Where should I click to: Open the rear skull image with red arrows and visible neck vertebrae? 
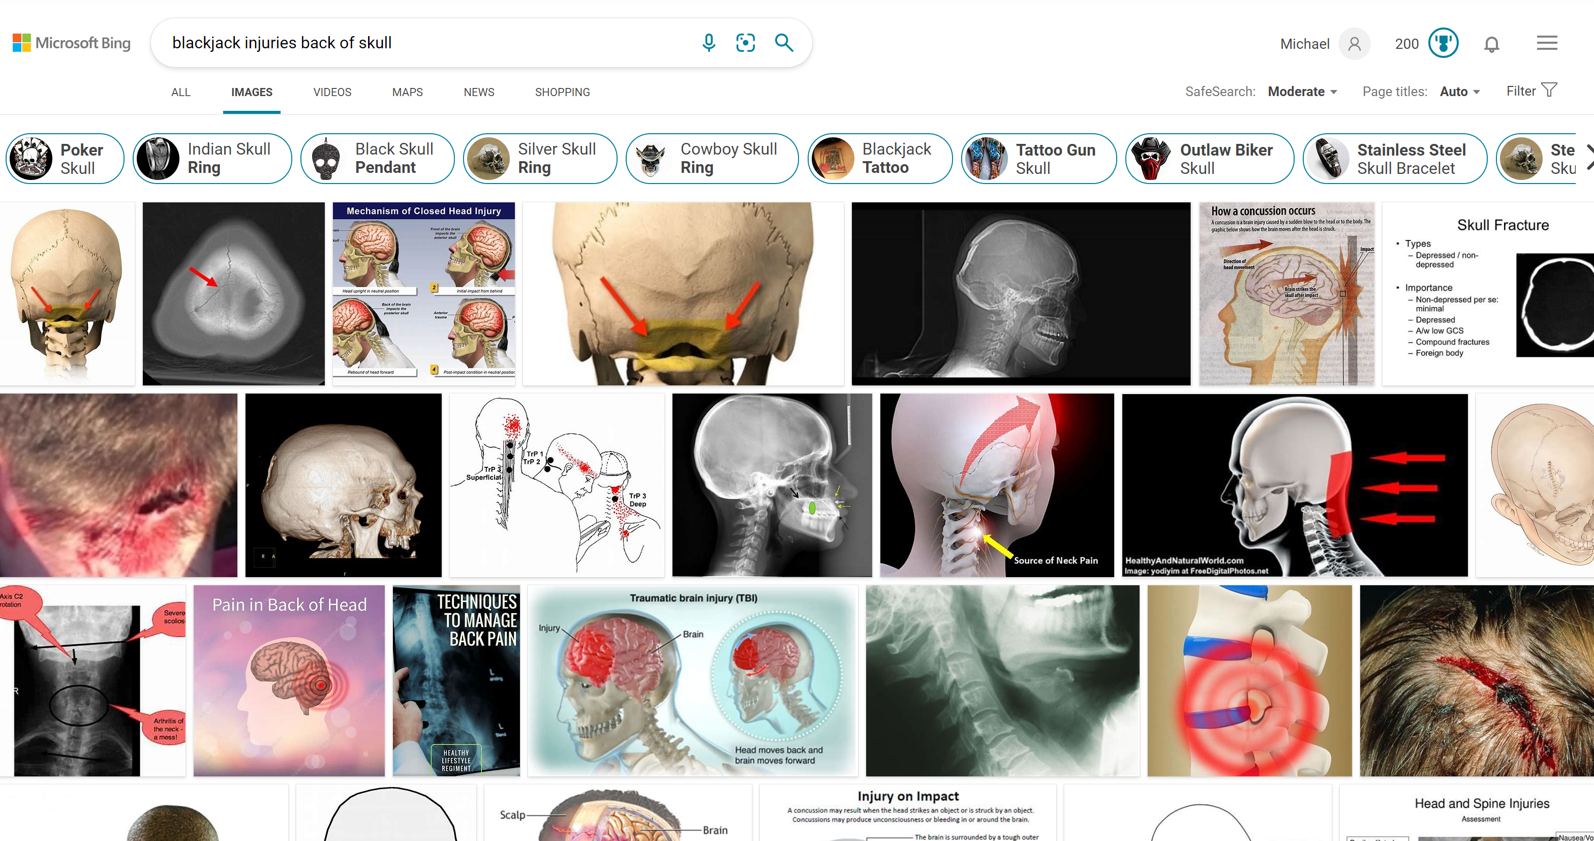point(67,293)
